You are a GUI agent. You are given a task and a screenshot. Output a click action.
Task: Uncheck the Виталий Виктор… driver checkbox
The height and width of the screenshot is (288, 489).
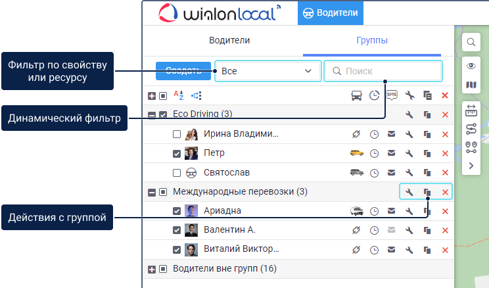[177, 250]
